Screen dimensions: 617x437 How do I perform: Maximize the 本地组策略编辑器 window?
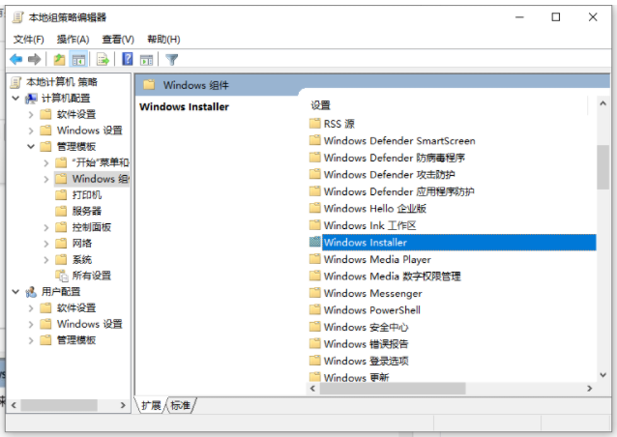pyautogui.click(x=556, y=17)
